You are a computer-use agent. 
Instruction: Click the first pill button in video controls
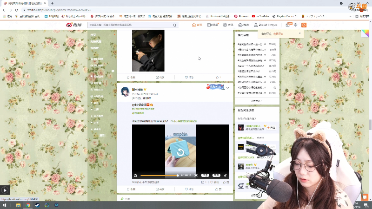pyautogui.click(x=205, y=176)
